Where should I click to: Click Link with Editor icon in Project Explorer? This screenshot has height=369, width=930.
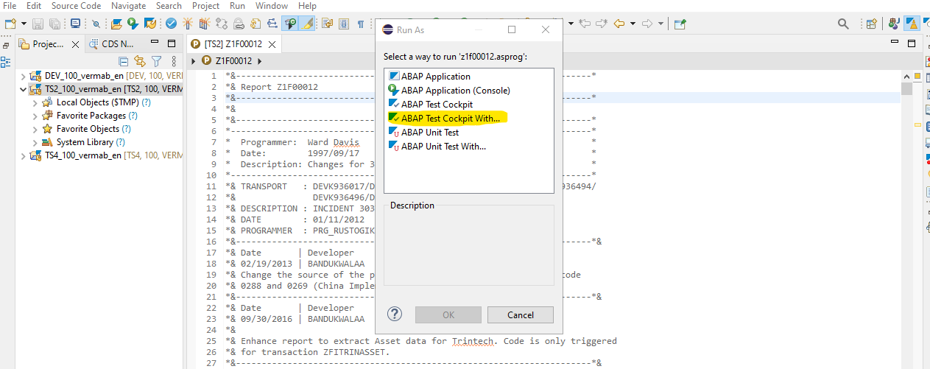(x=140, y=61)
